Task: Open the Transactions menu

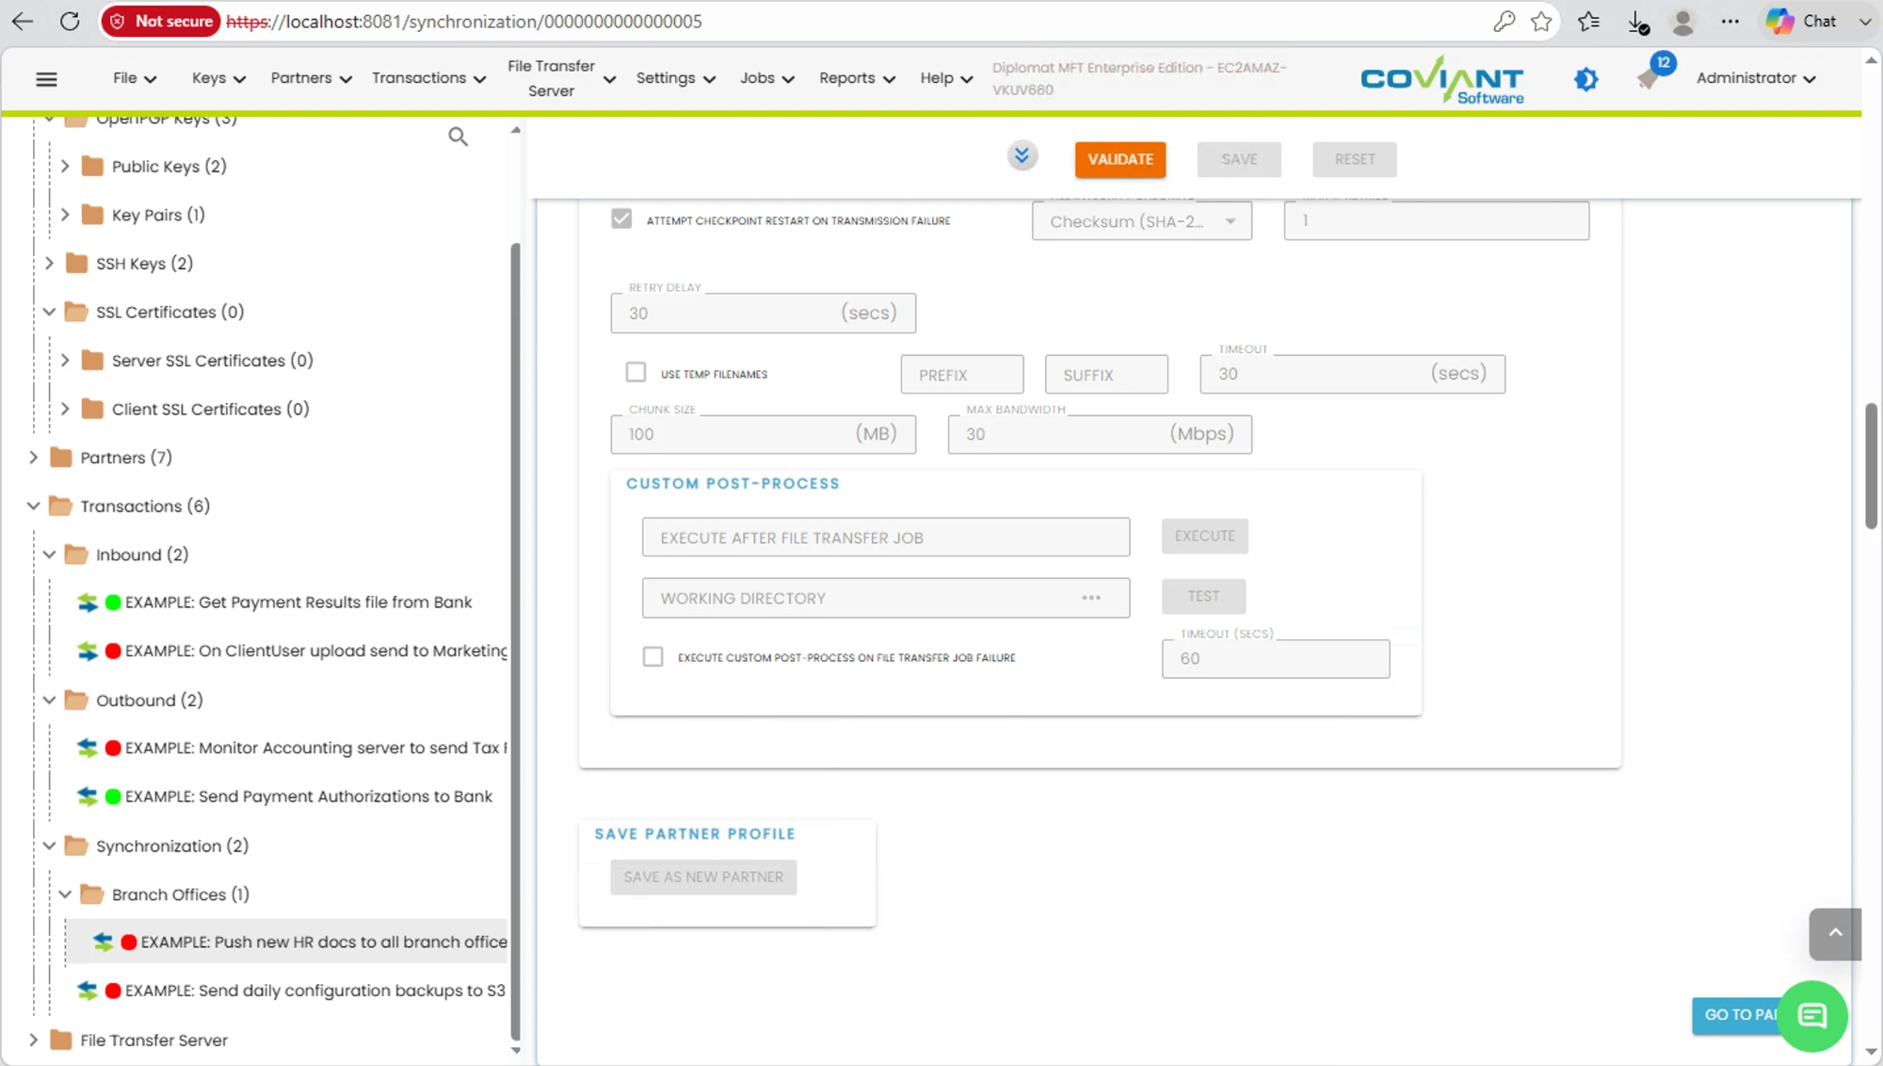Action: [428, 78]
